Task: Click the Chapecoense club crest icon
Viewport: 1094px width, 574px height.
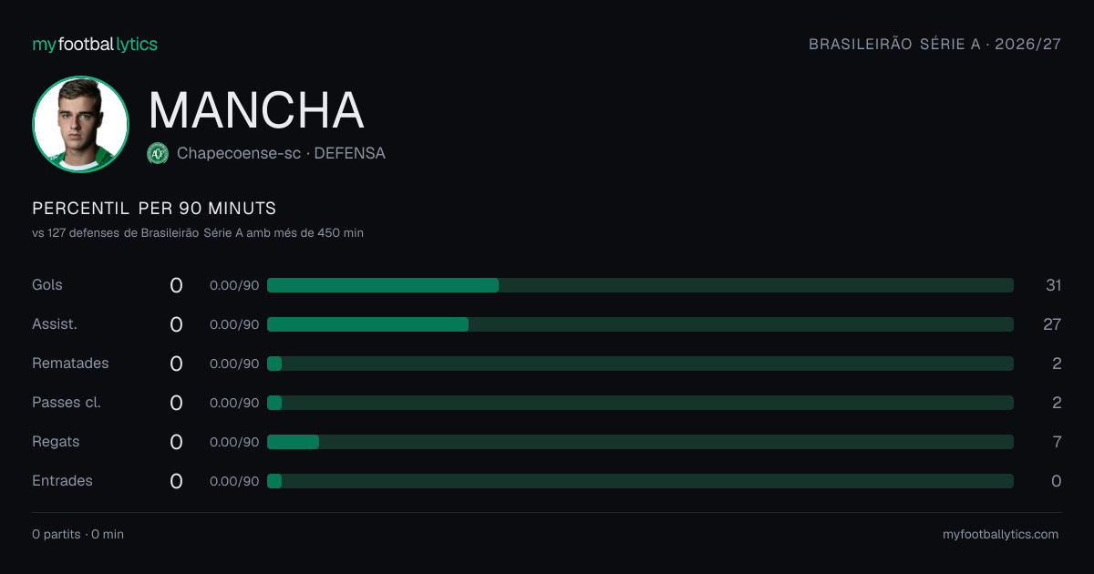Action: tap(158, 153)
